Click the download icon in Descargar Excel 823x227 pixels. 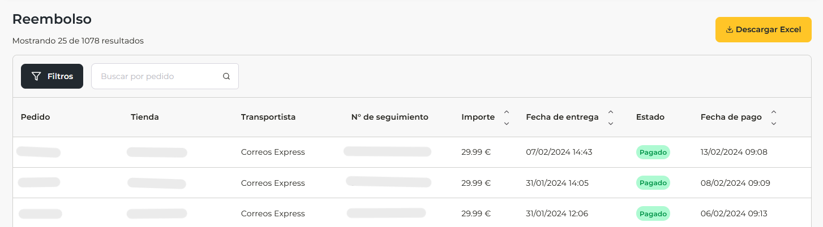[729, 29]
